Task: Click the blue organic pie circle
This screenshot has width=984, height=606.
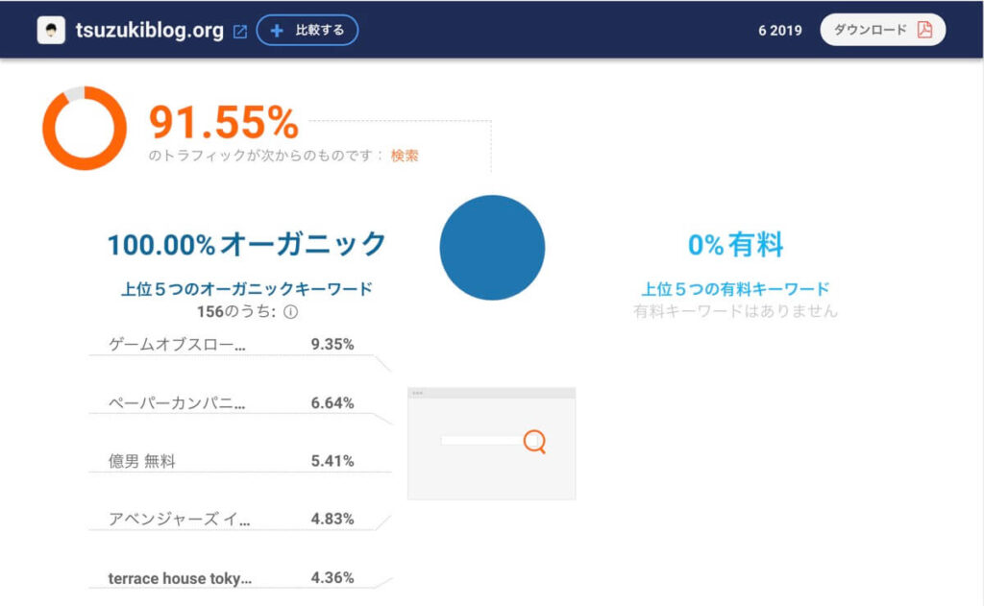Action: point(492,247)
